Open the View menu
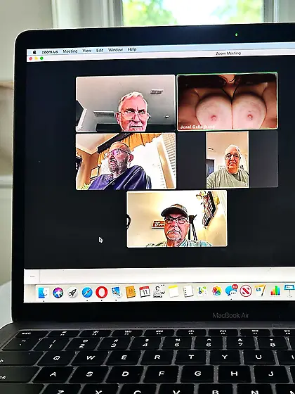Viewport: 295px width, 394px height. 87,51
